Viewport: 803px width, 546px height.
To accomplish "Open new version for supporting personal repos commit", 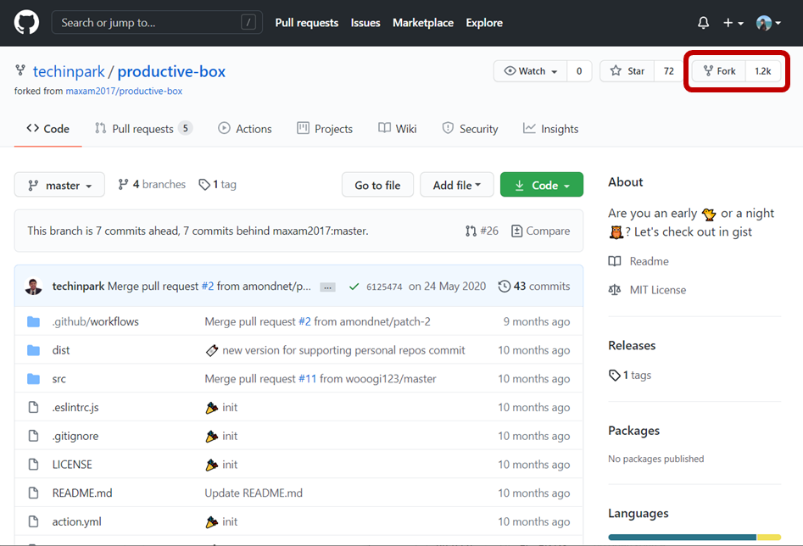I will pyautogui.click(x=343, y=350).
